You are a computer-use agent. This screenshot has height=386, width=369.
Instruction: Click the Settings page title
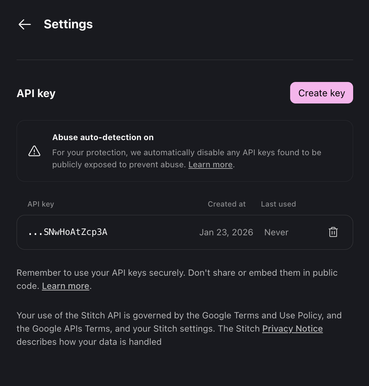[x=68, y=24]
